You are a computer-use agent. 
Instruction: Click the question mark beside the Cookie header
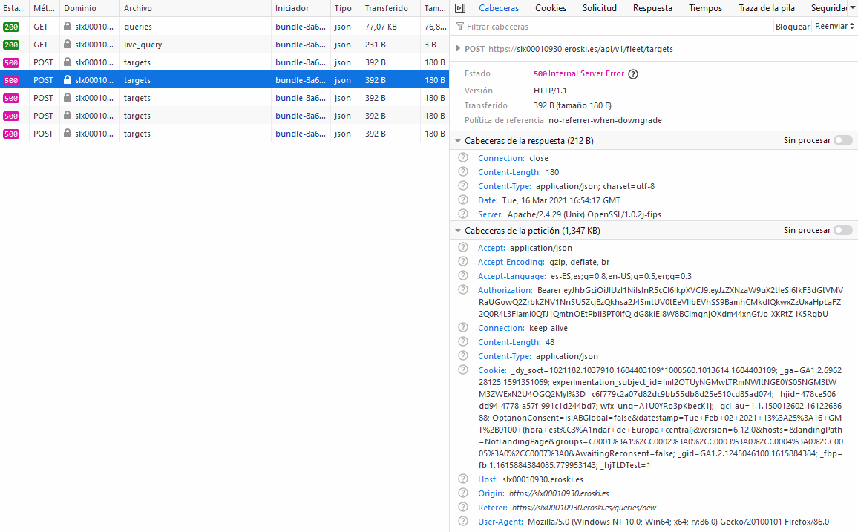pyautogui.click(x=462, y=370)
